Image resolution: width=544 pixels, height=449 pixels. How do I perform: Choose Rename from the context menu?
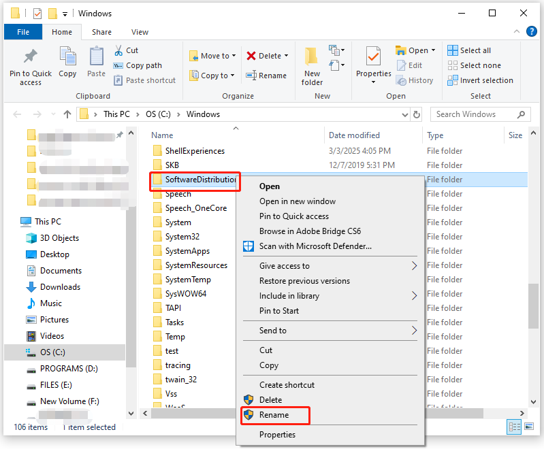click(x=274, y=415)
